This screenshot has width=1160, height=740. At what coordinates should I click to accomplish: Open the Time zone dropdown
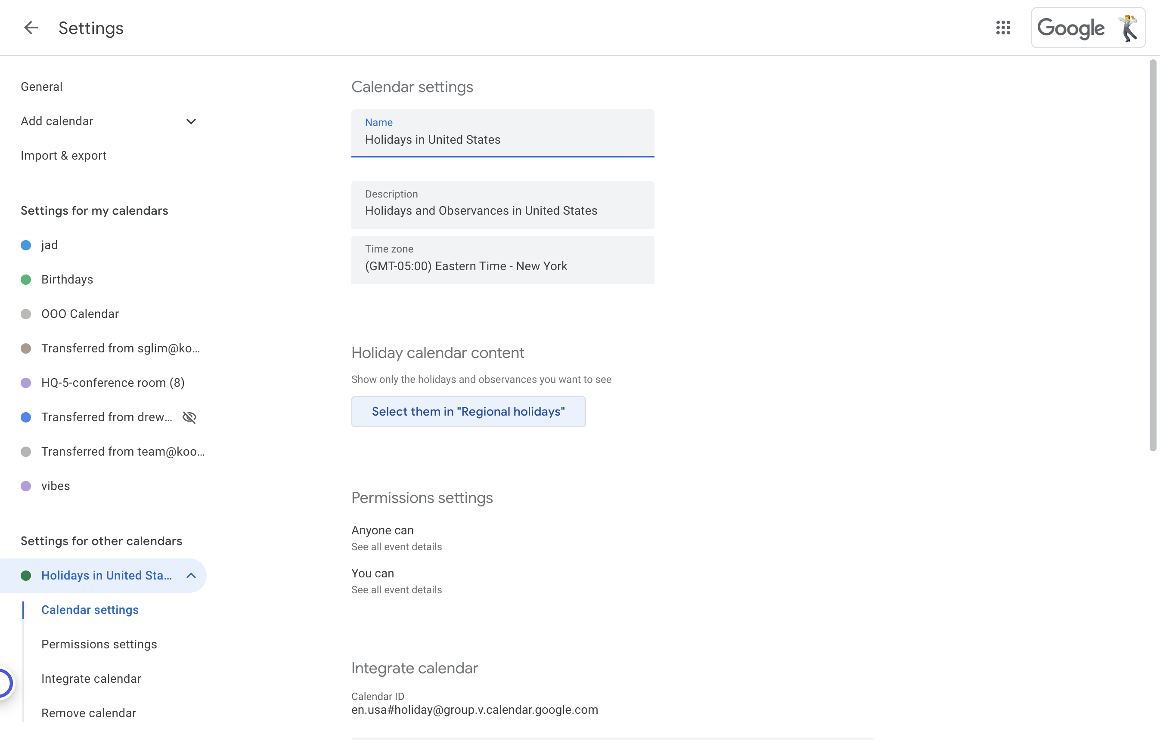click(502, 260)
